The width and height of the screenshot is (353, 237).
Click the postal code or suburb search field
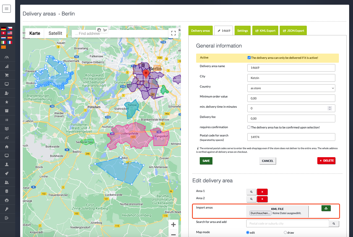pos(287,223)
